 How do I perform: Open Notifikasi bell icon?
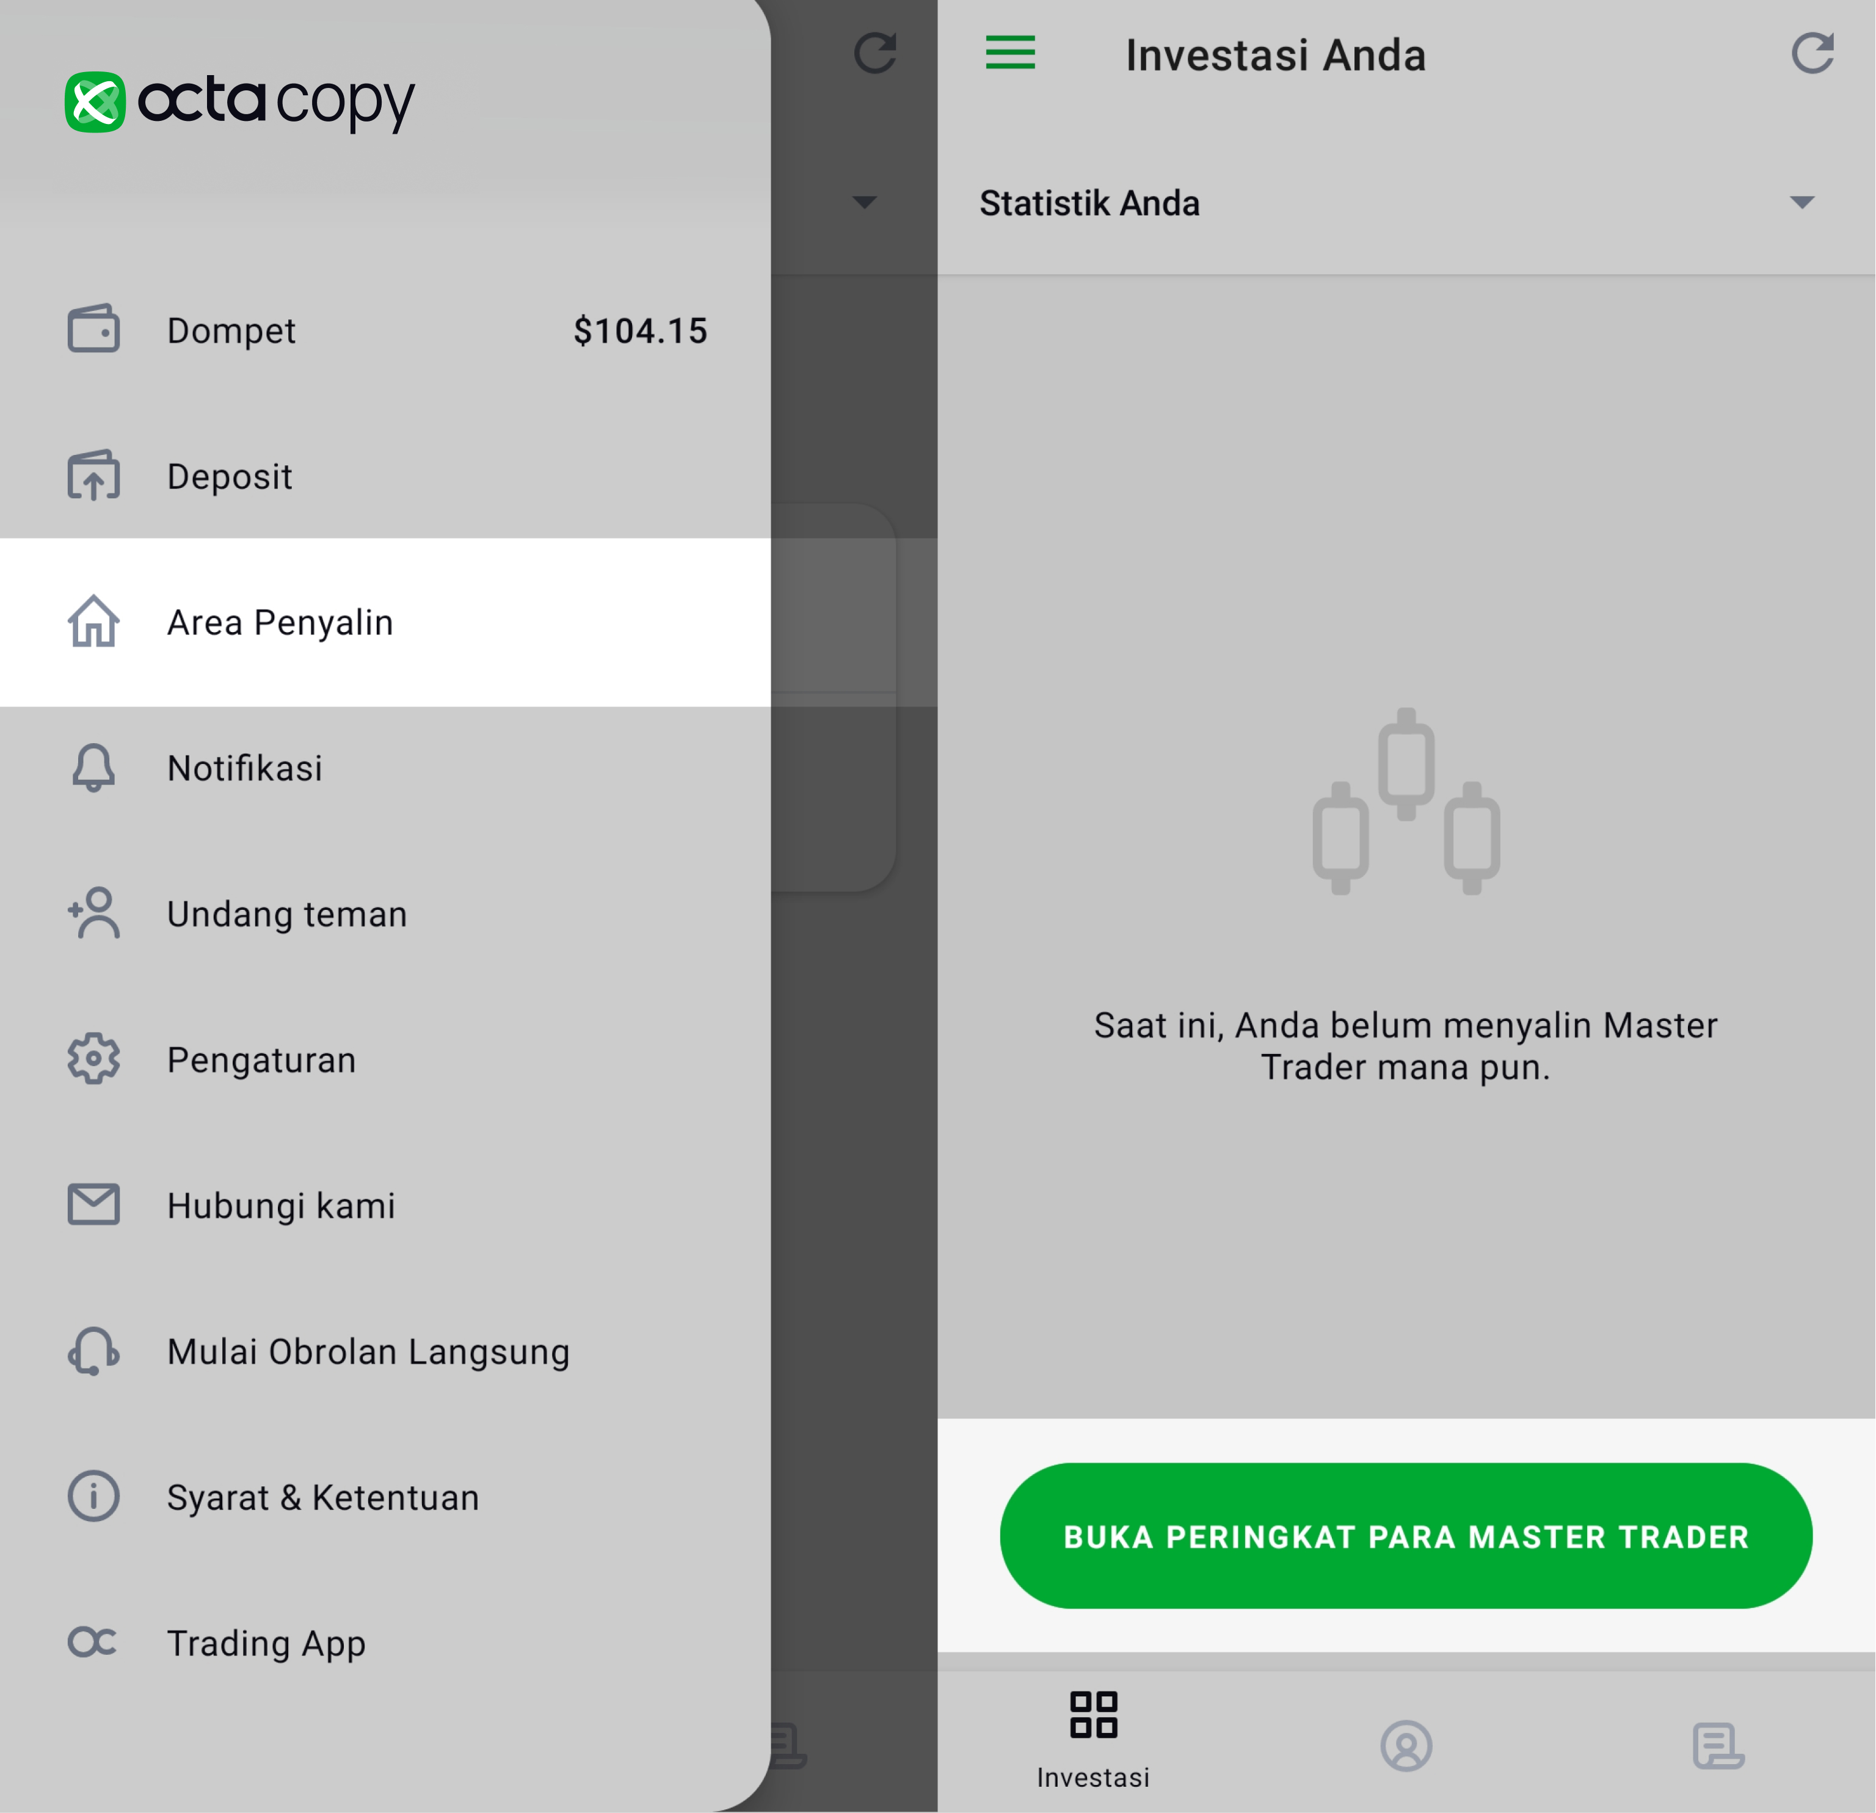94,768
